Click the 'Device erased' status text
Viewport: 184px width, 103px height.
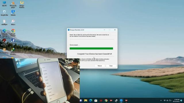75,45
